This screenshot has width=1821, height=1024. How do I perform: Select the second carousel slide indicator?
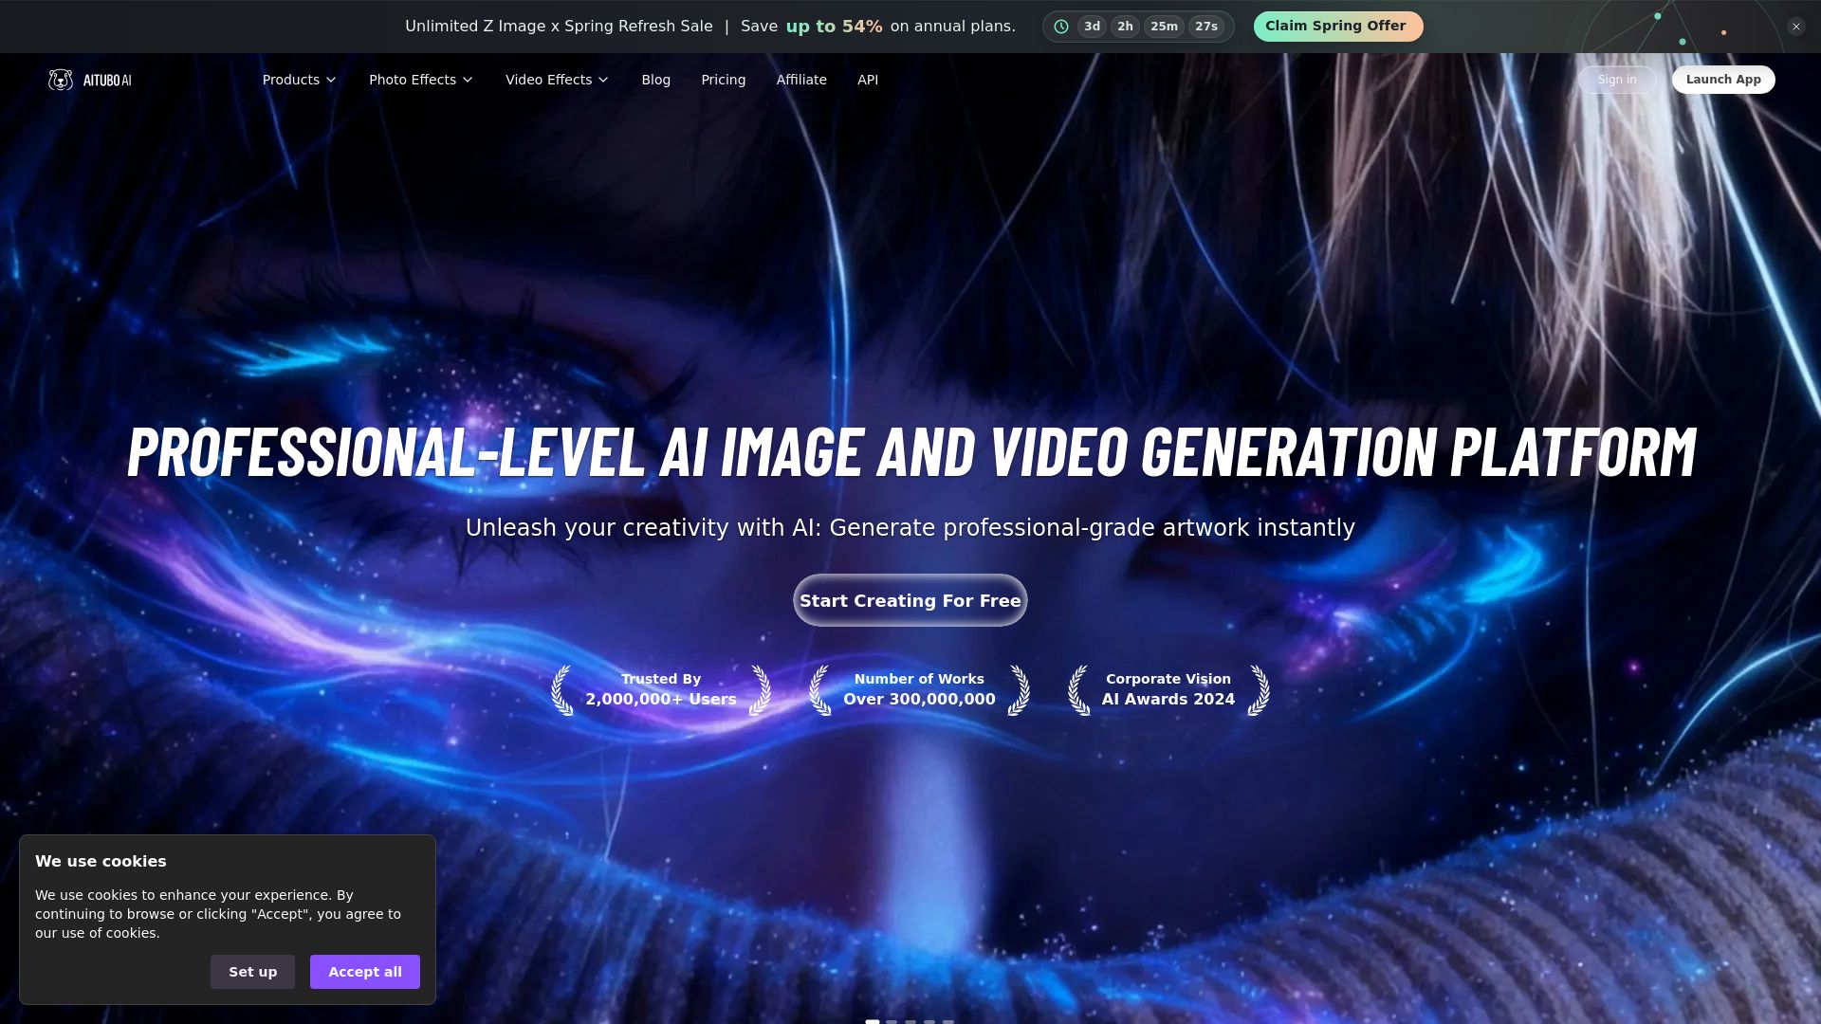point(892,1021)
